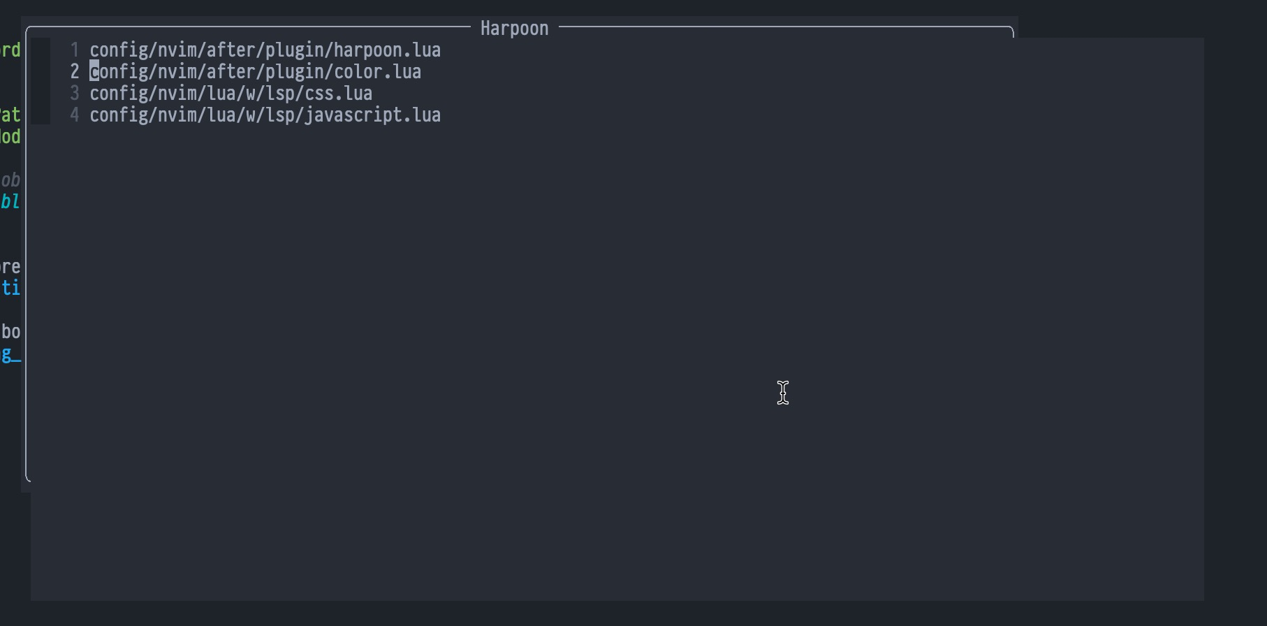Screen dimensions: 1267x626
Task: Select the css.lua entry in the list
Action: pyautogui.click(x=230, y=93)
